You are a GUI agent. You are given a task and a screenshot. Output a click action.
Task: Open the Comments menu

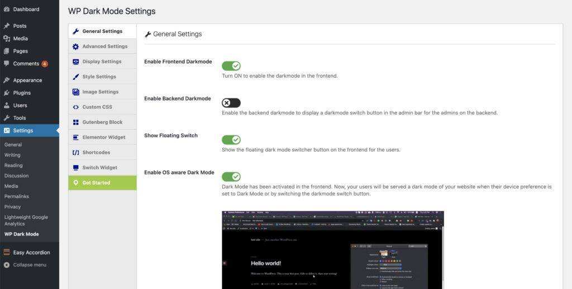(30, 64)
